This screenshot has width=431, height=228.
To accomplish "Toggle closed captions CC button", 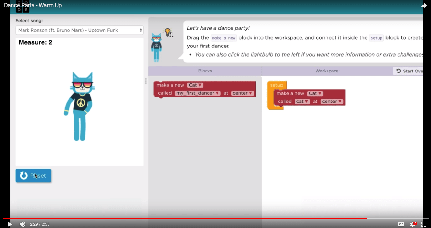I will (x=401, y=224).
